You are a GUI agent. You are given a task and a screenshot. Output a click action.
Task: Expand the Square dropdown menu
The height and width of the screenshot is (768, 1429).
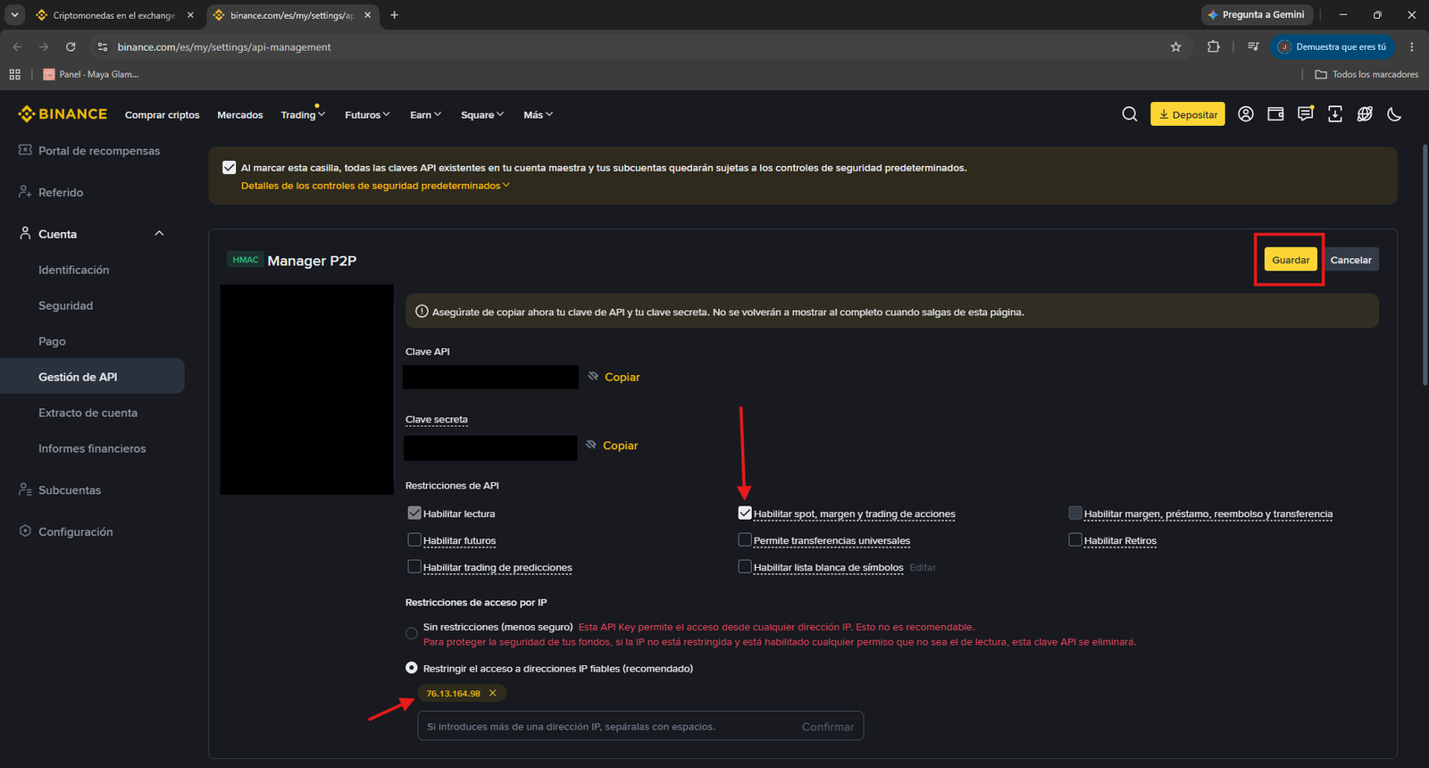click(482, 115)
